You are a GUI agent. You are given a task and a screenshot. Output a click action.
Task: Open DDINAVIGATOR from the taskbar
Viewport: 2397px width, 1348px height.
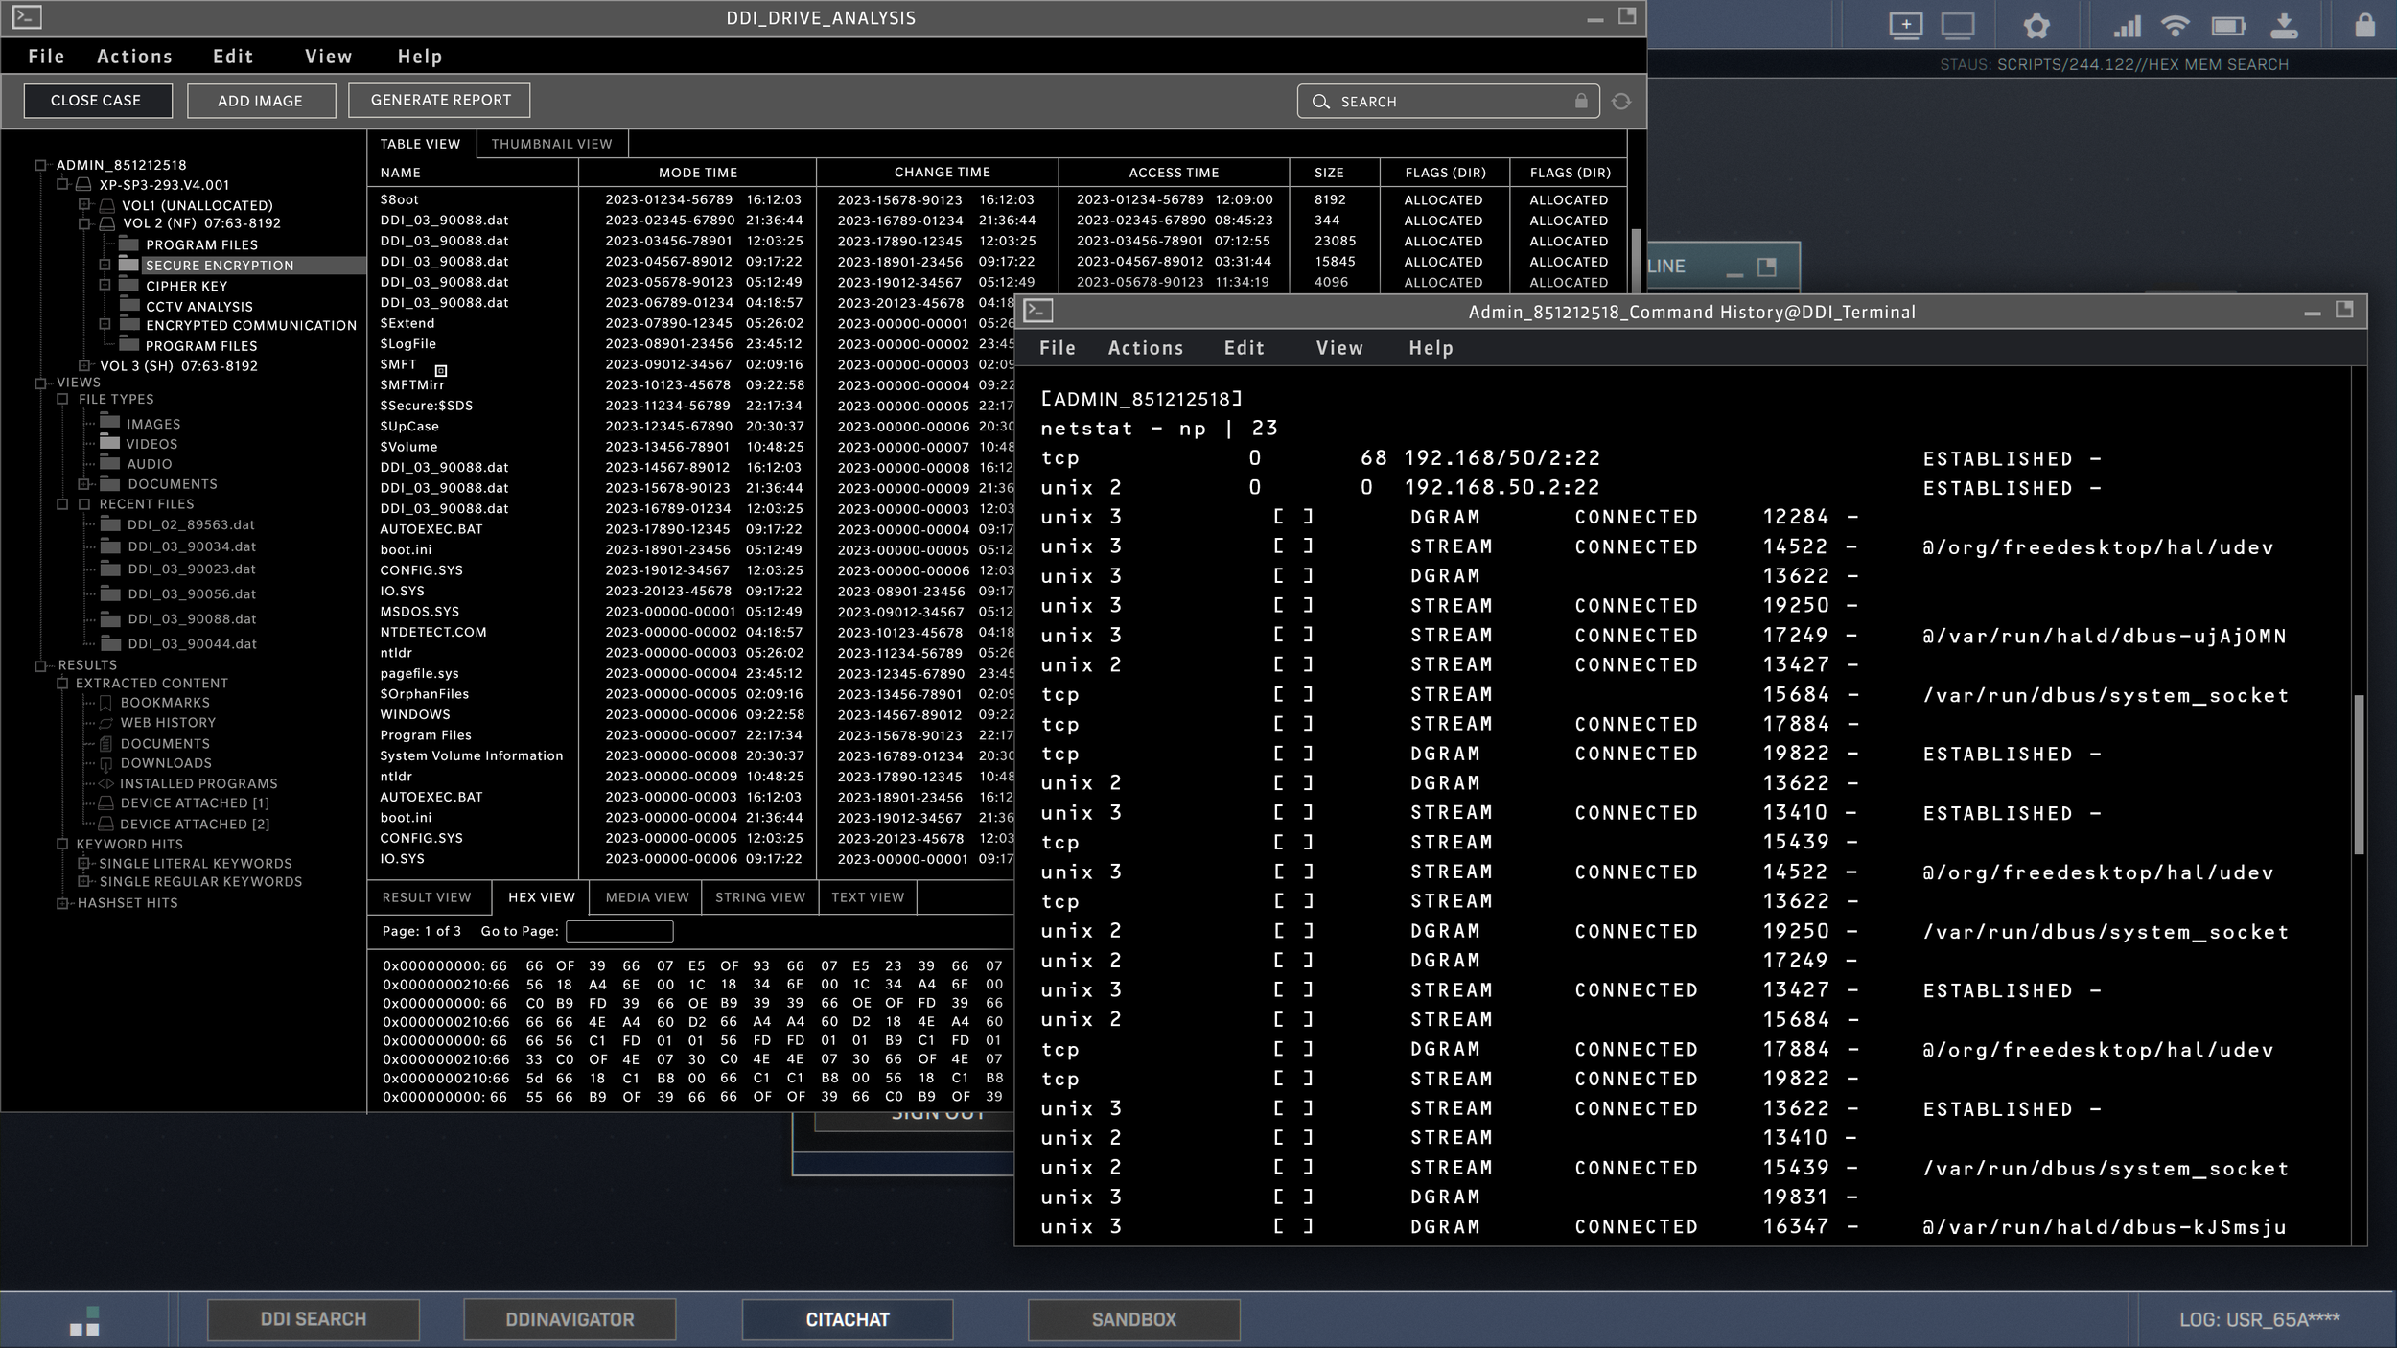tap(570, 1319)
